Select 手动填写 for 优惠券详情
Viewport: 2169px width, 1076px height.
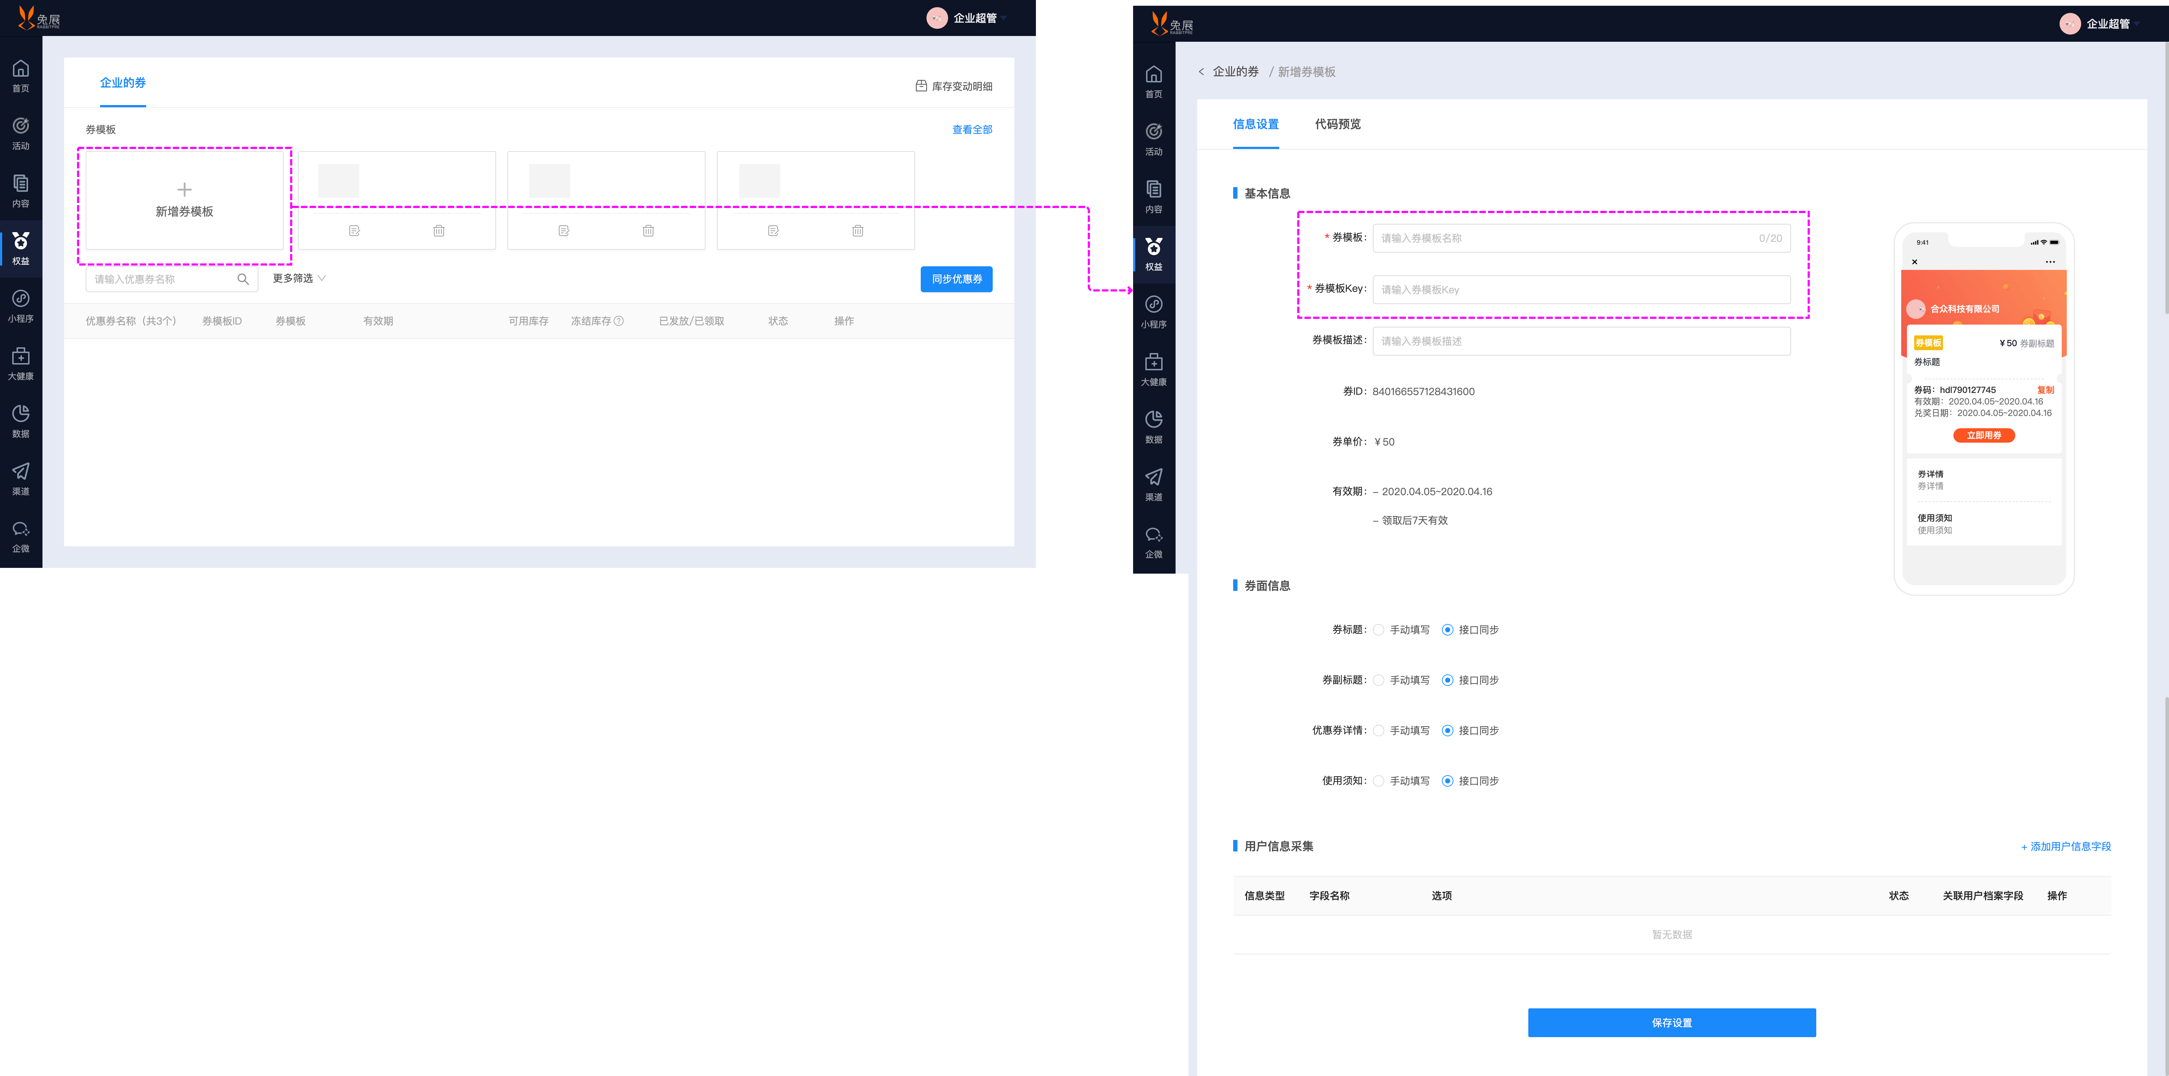(x=1378, y=731)
